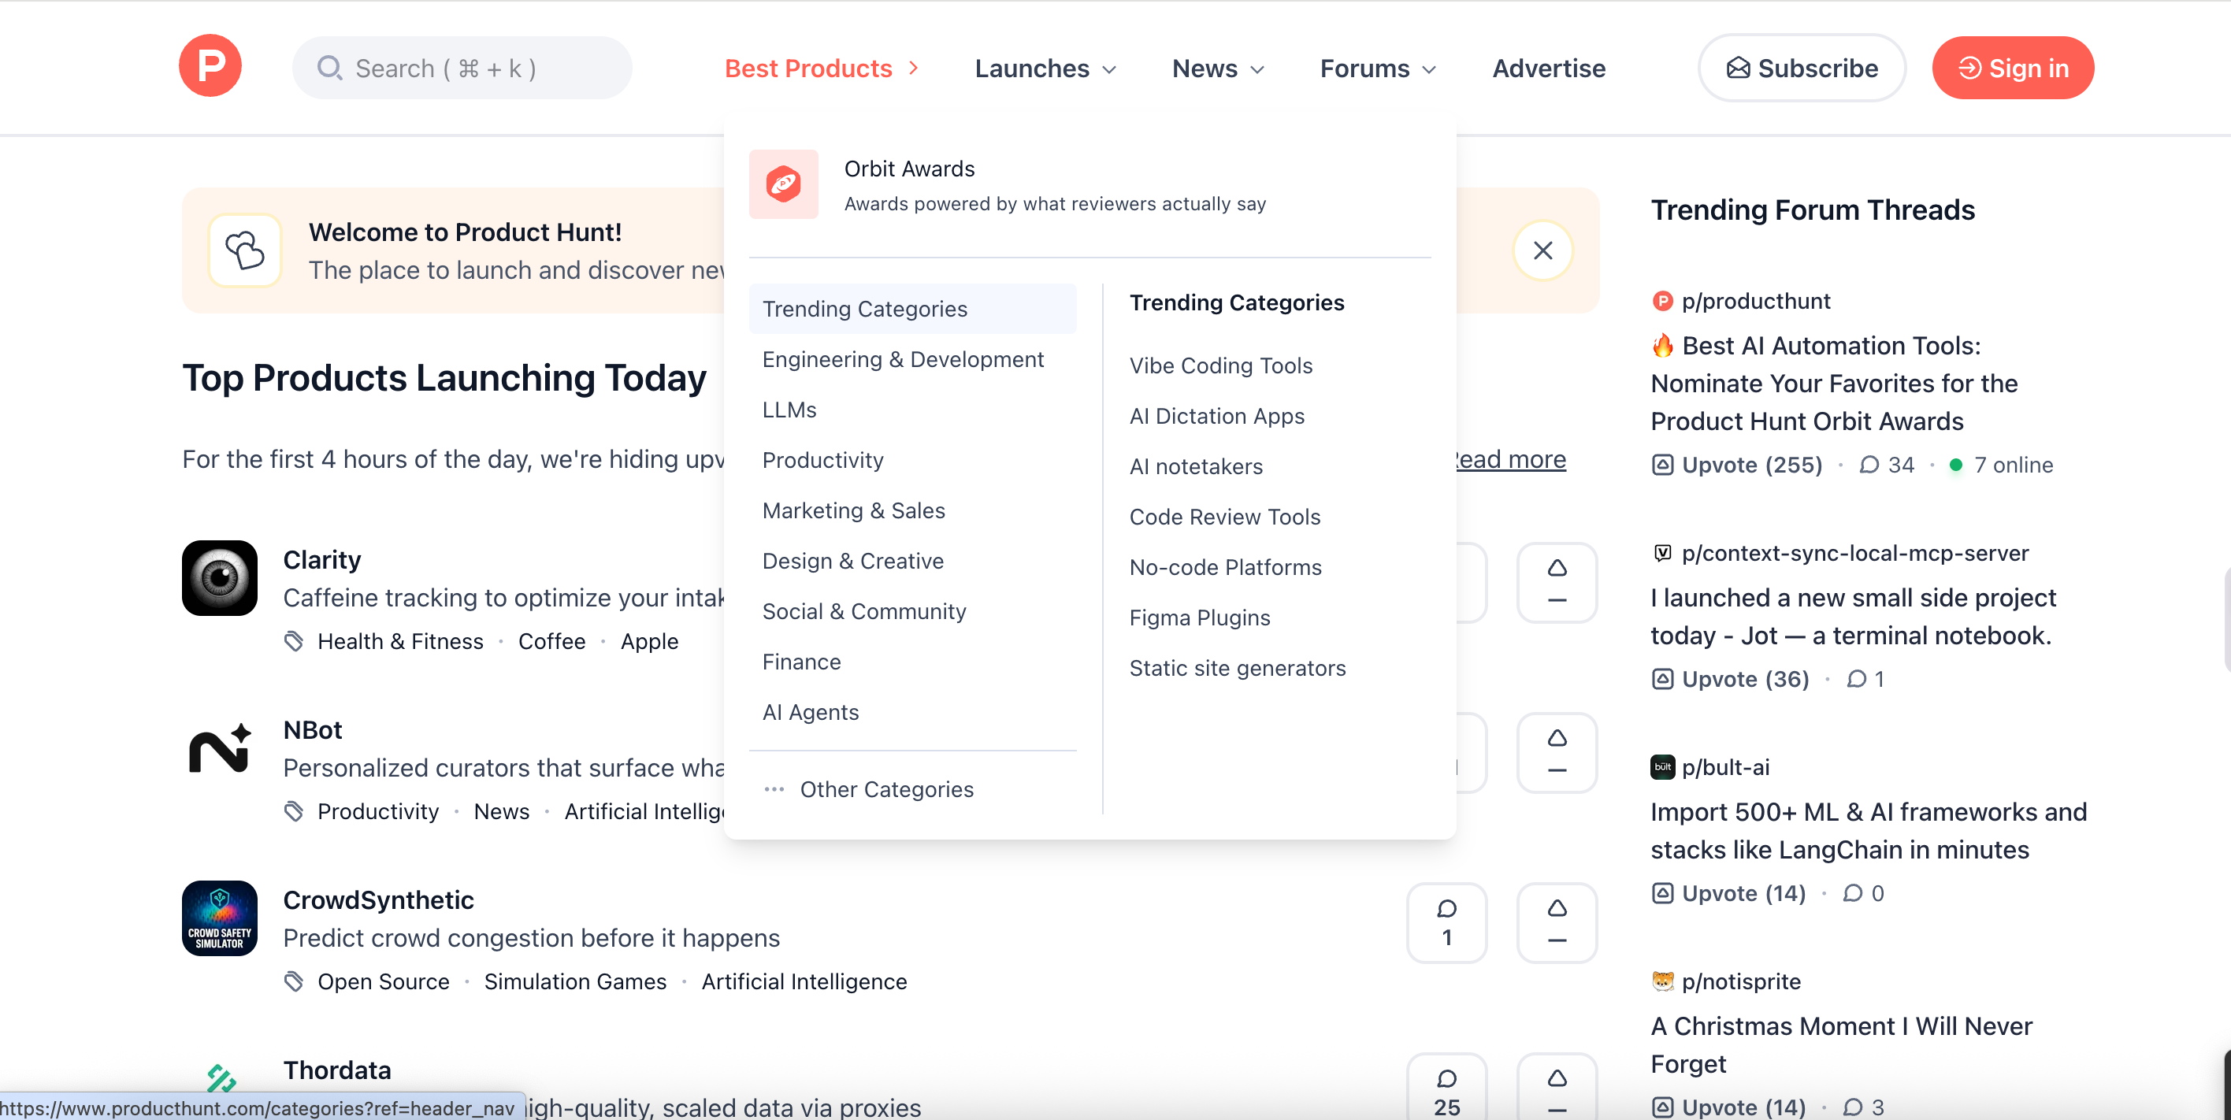Upvote the CrowdSynthetic product
2231x1120 pixels.
click(1557, 922)
